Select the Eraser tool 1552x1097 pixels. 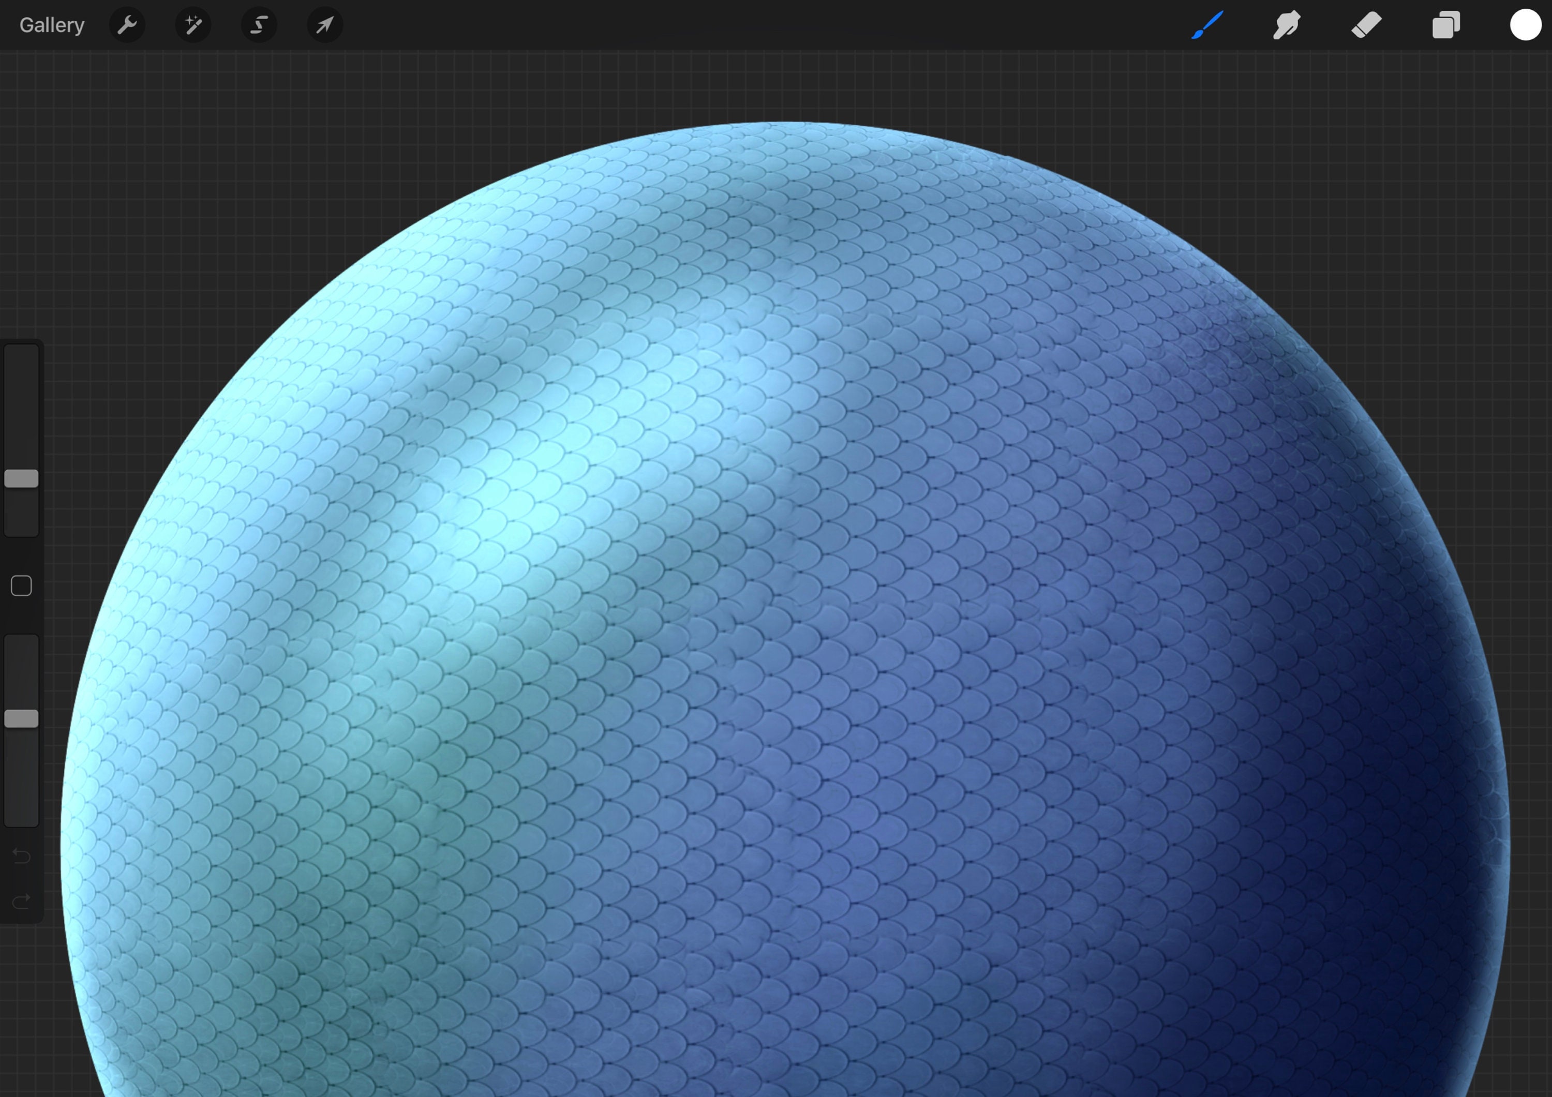click(1366, 25)
